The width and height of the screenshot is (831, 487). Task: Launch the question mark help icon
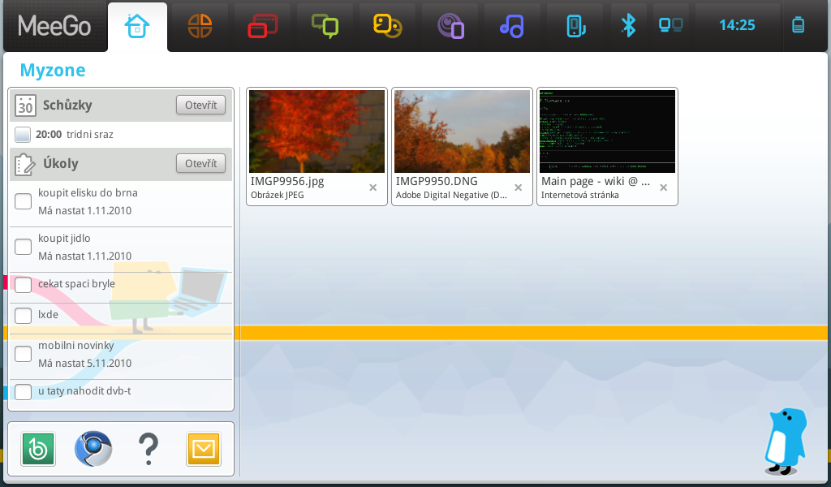point(149,449)
